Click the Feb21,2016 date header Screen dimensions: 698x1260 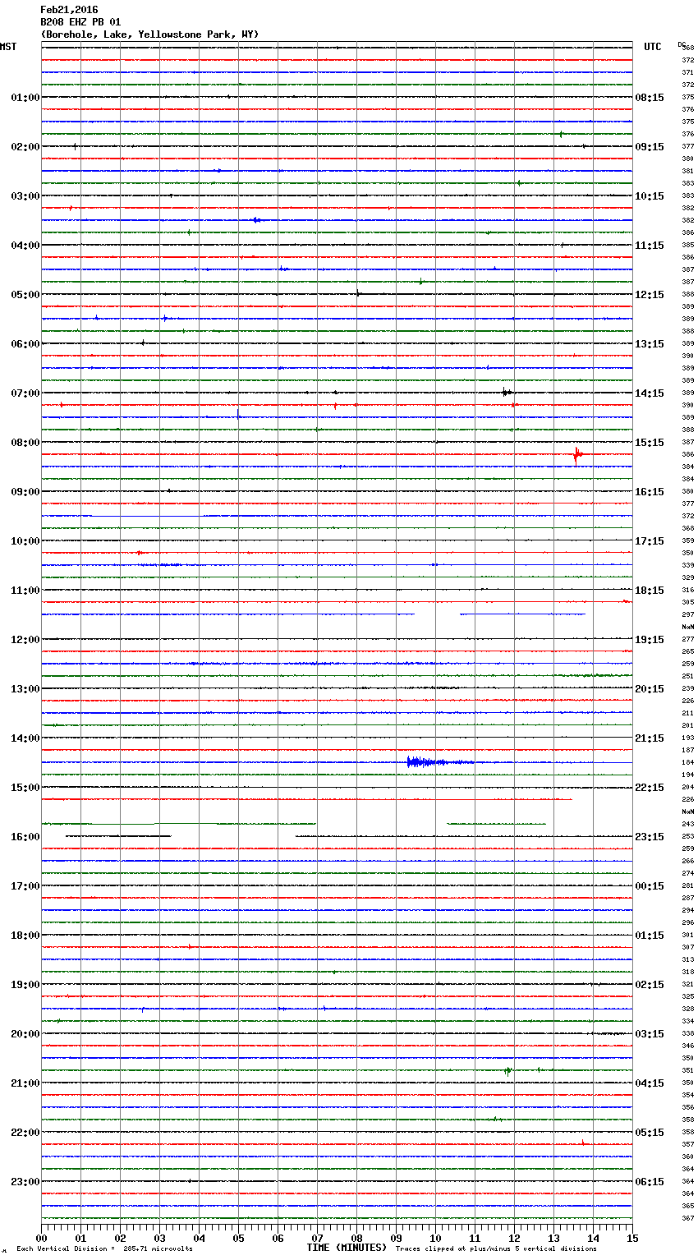pos(69,10)
